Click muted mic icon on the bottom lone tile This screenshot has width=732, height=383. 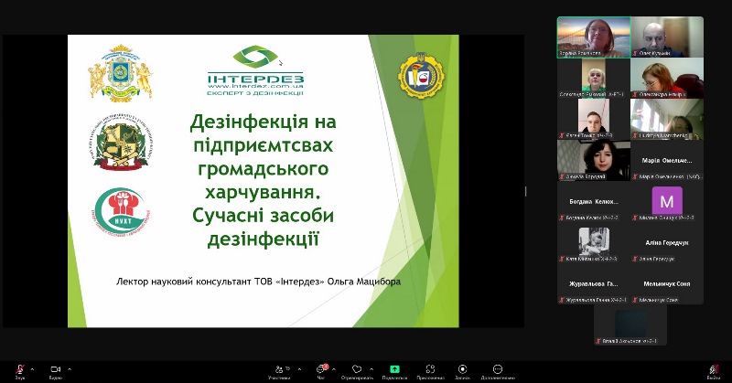tap(598, 341)
